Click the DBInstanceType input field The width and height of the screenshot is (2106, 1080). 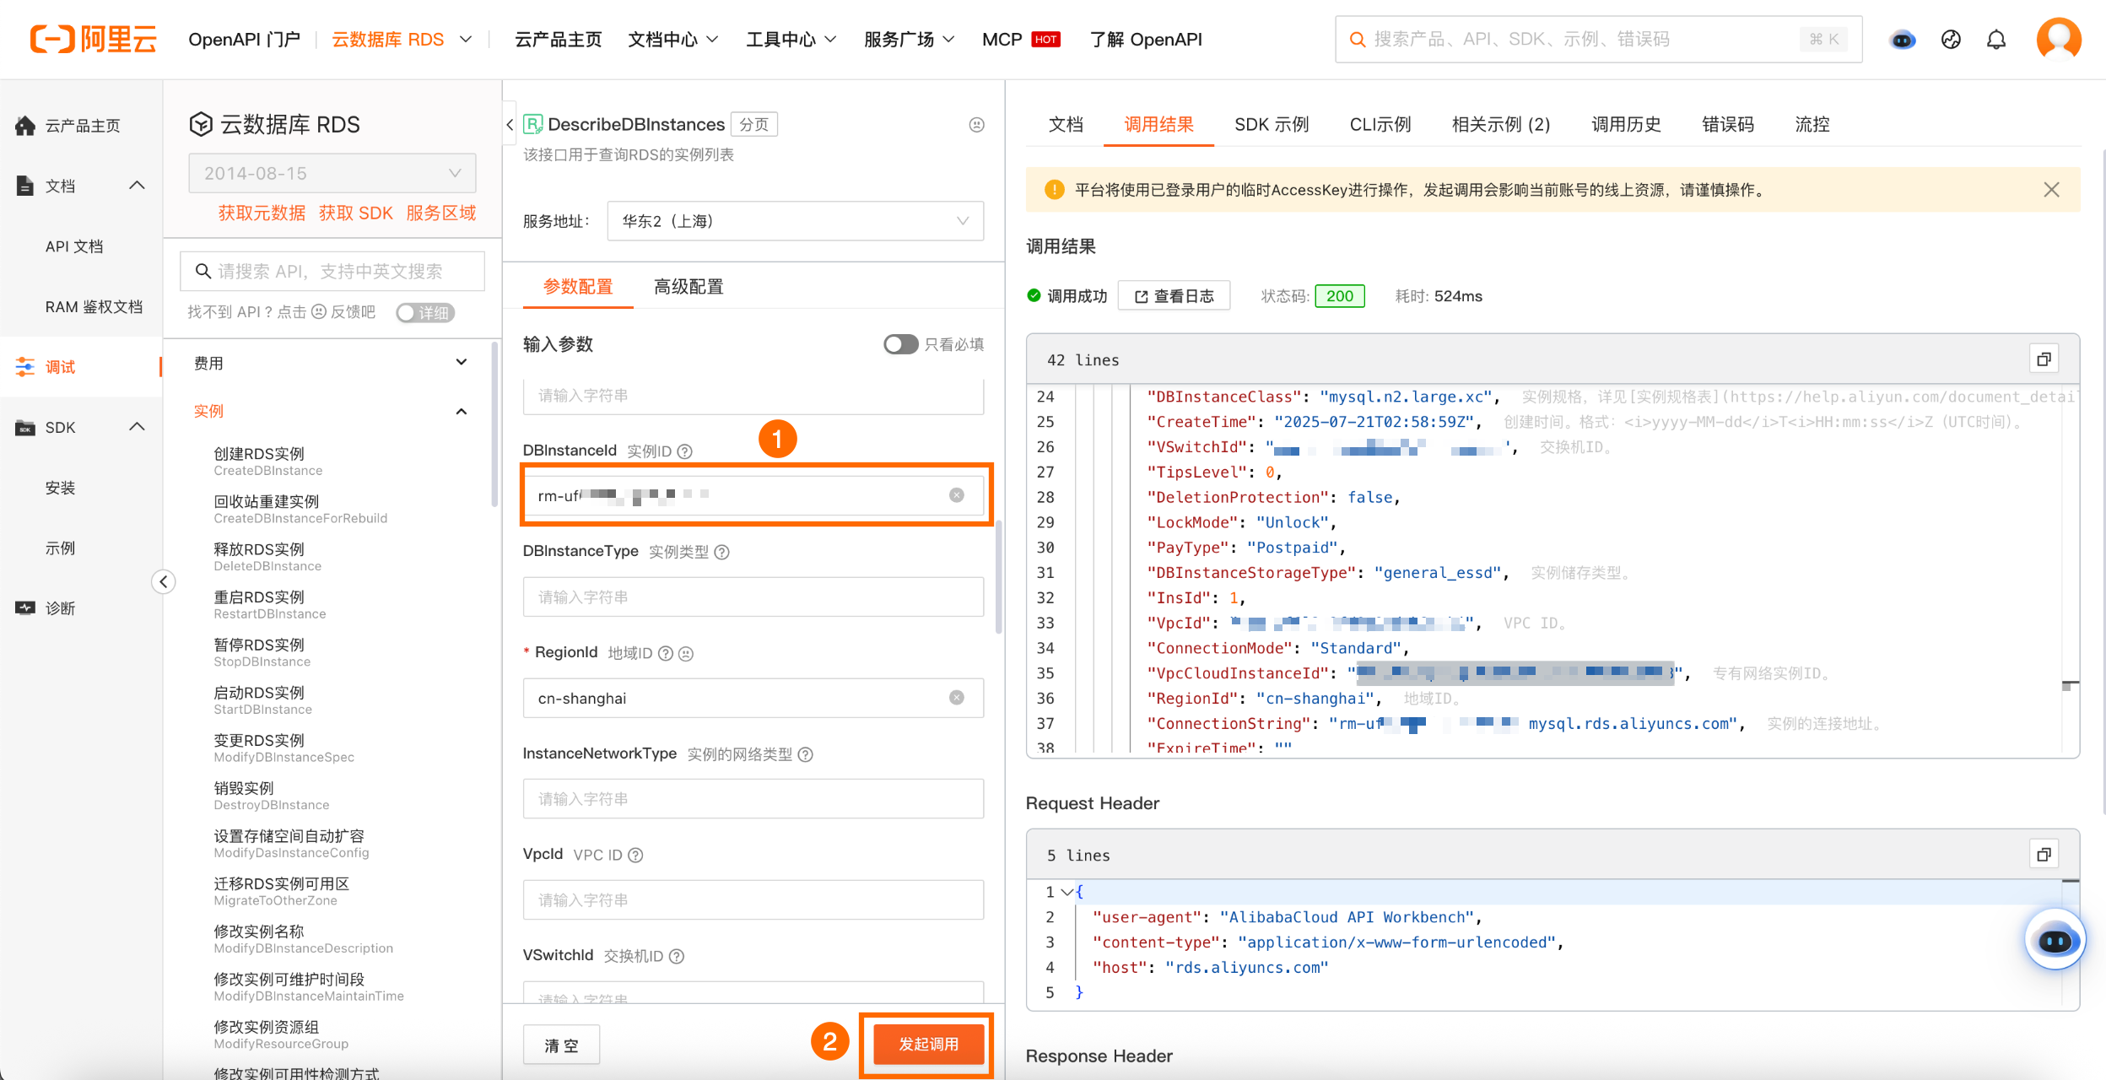(x=753, y=597)
